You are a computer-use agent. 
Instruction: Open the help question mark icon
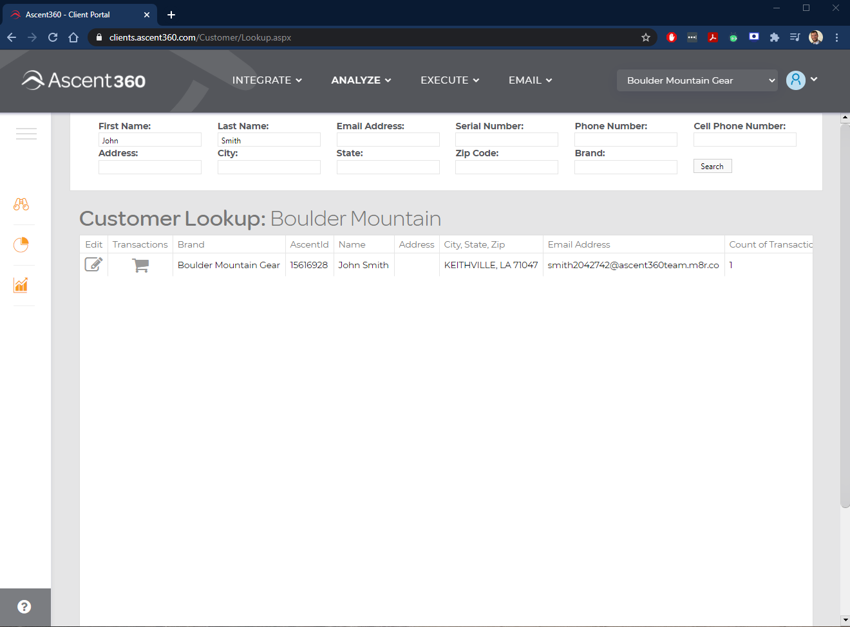coord(24,606)
